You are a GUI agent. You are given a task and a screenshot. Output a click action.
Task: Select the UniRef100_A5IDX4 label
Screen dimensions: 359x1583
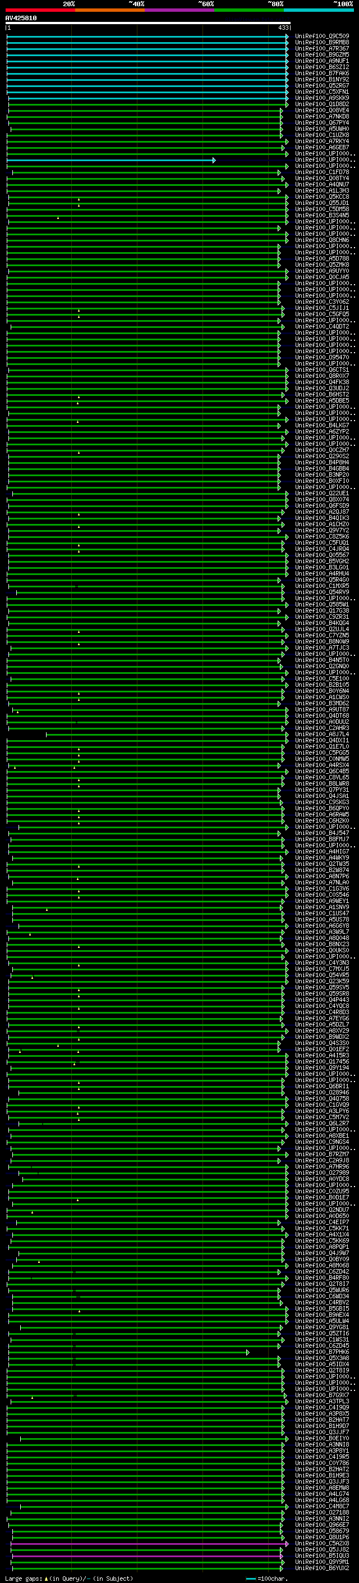(321, 1364)
